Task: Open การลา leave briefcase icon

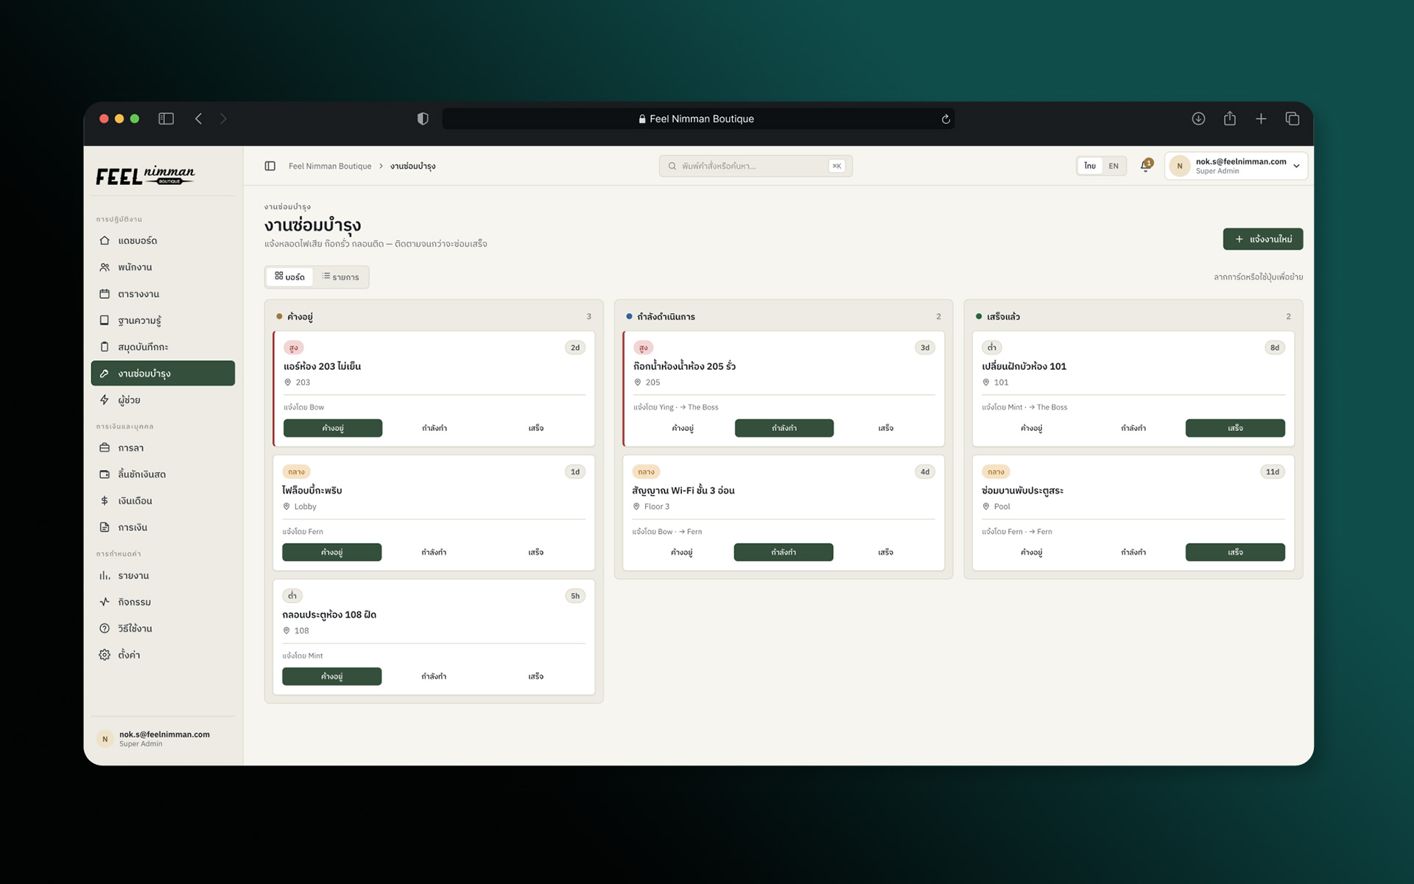Action: (x=105, y=447)
